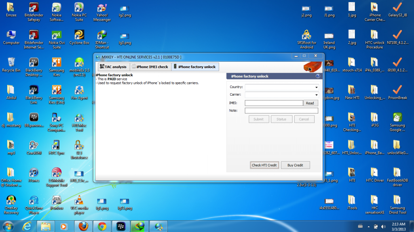Launch QuickTime Player shortcut

[34, 205]
